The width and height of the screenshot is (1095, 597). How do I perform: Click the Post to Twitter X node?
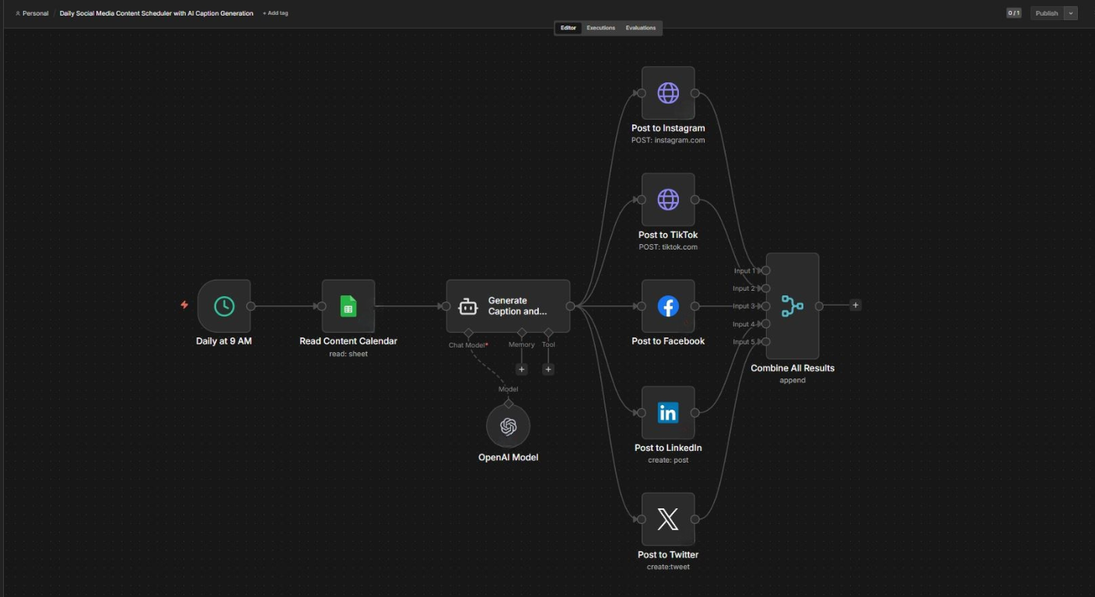click(667, 518)
